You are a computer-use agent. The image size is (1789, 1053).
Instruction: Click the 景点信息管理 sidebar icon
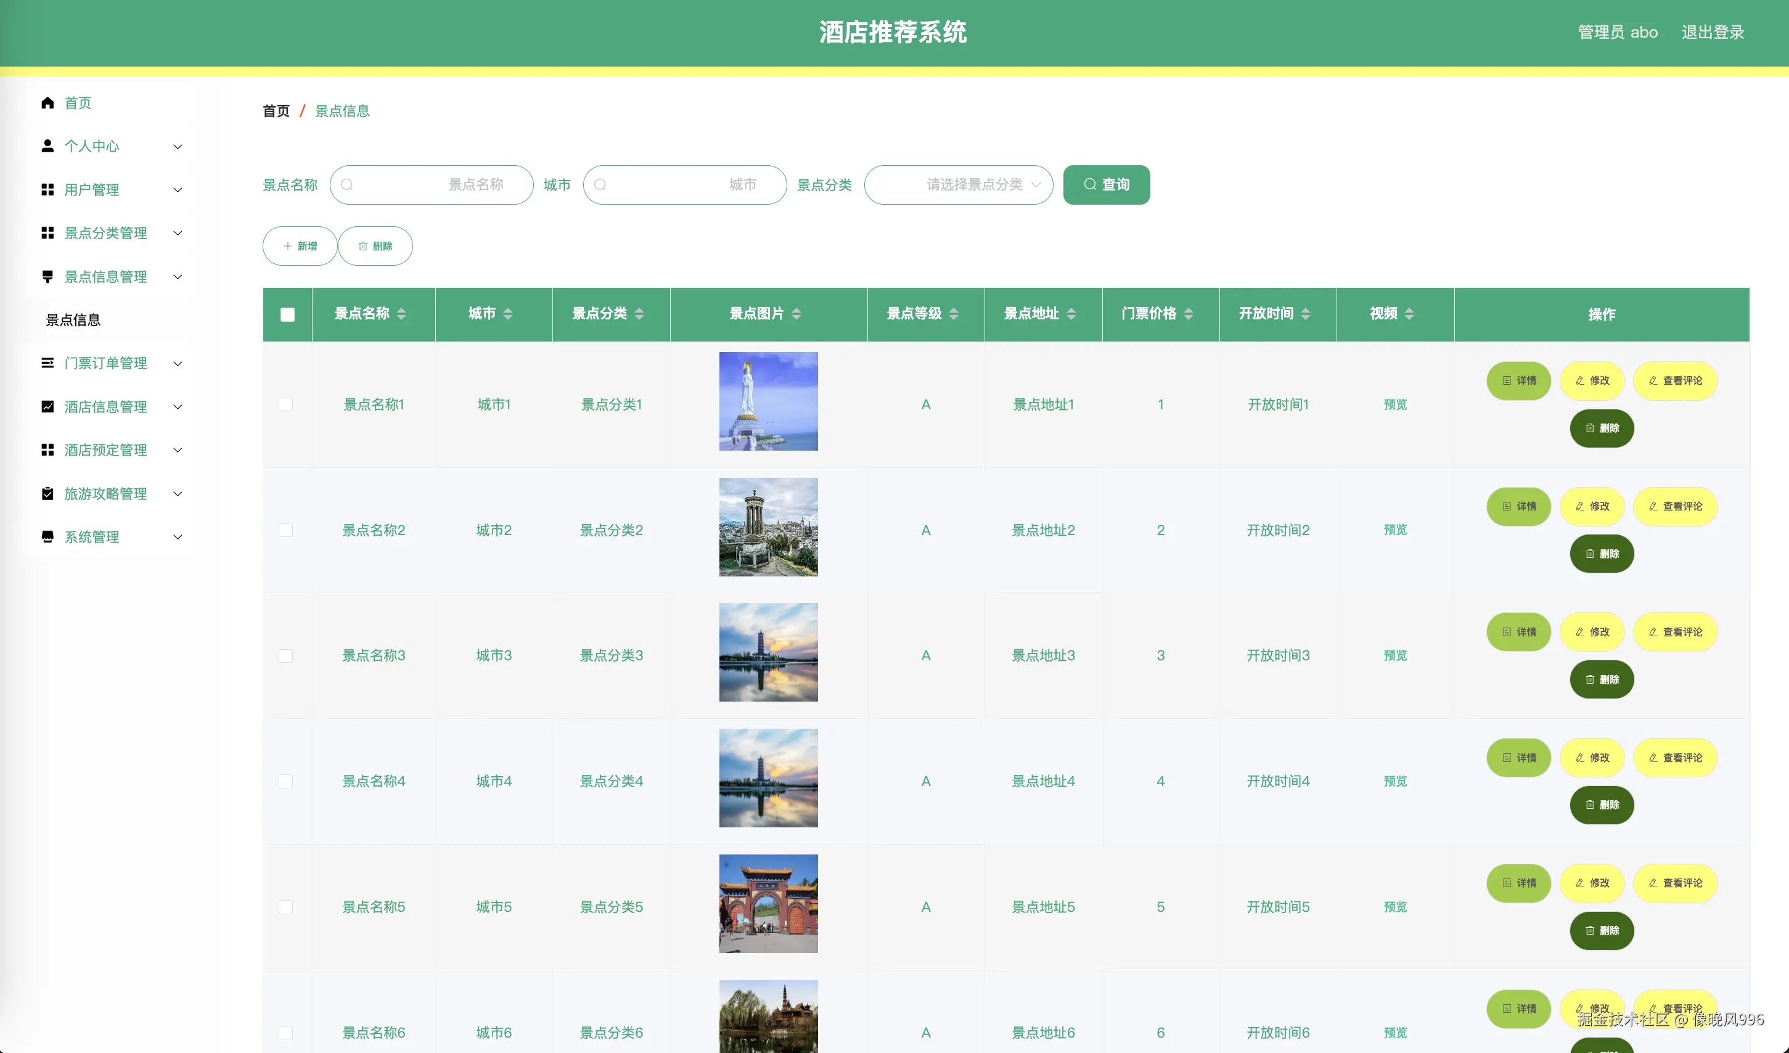click(x=47, y=276)
